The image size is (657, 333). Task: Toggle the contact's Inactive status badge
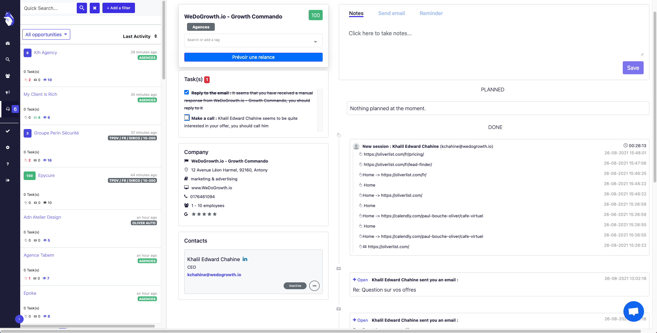coord(295,286)
